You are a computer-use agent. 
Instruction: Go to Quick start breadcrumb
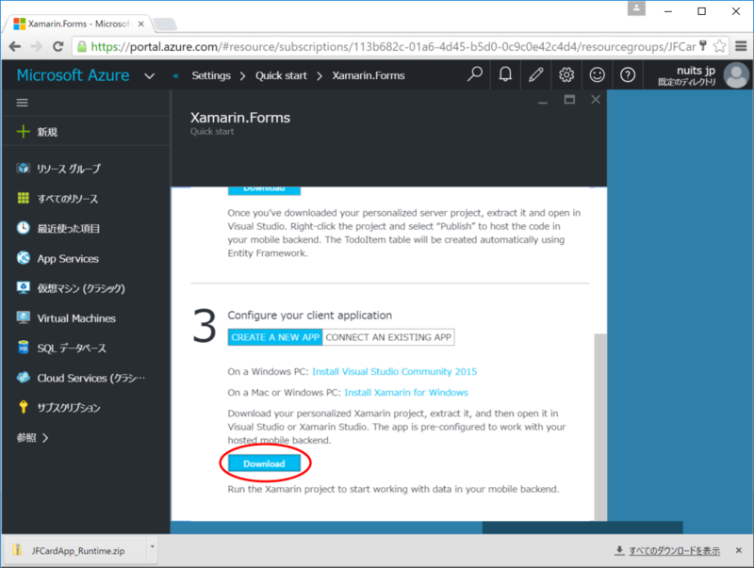click(x=281, y=75)
